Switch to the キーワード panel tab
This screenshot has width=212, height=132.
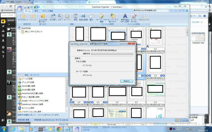click(35, 75)
